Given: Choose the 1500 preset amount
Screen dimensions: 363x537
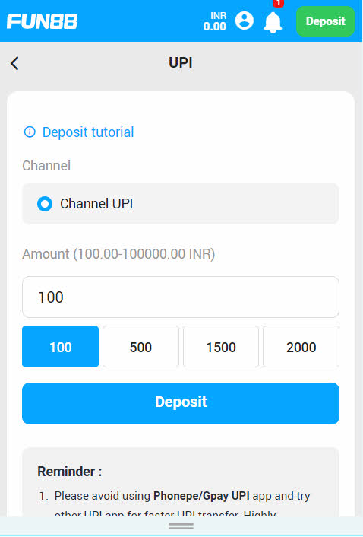Looking at the screenshot, I should 221,347.
